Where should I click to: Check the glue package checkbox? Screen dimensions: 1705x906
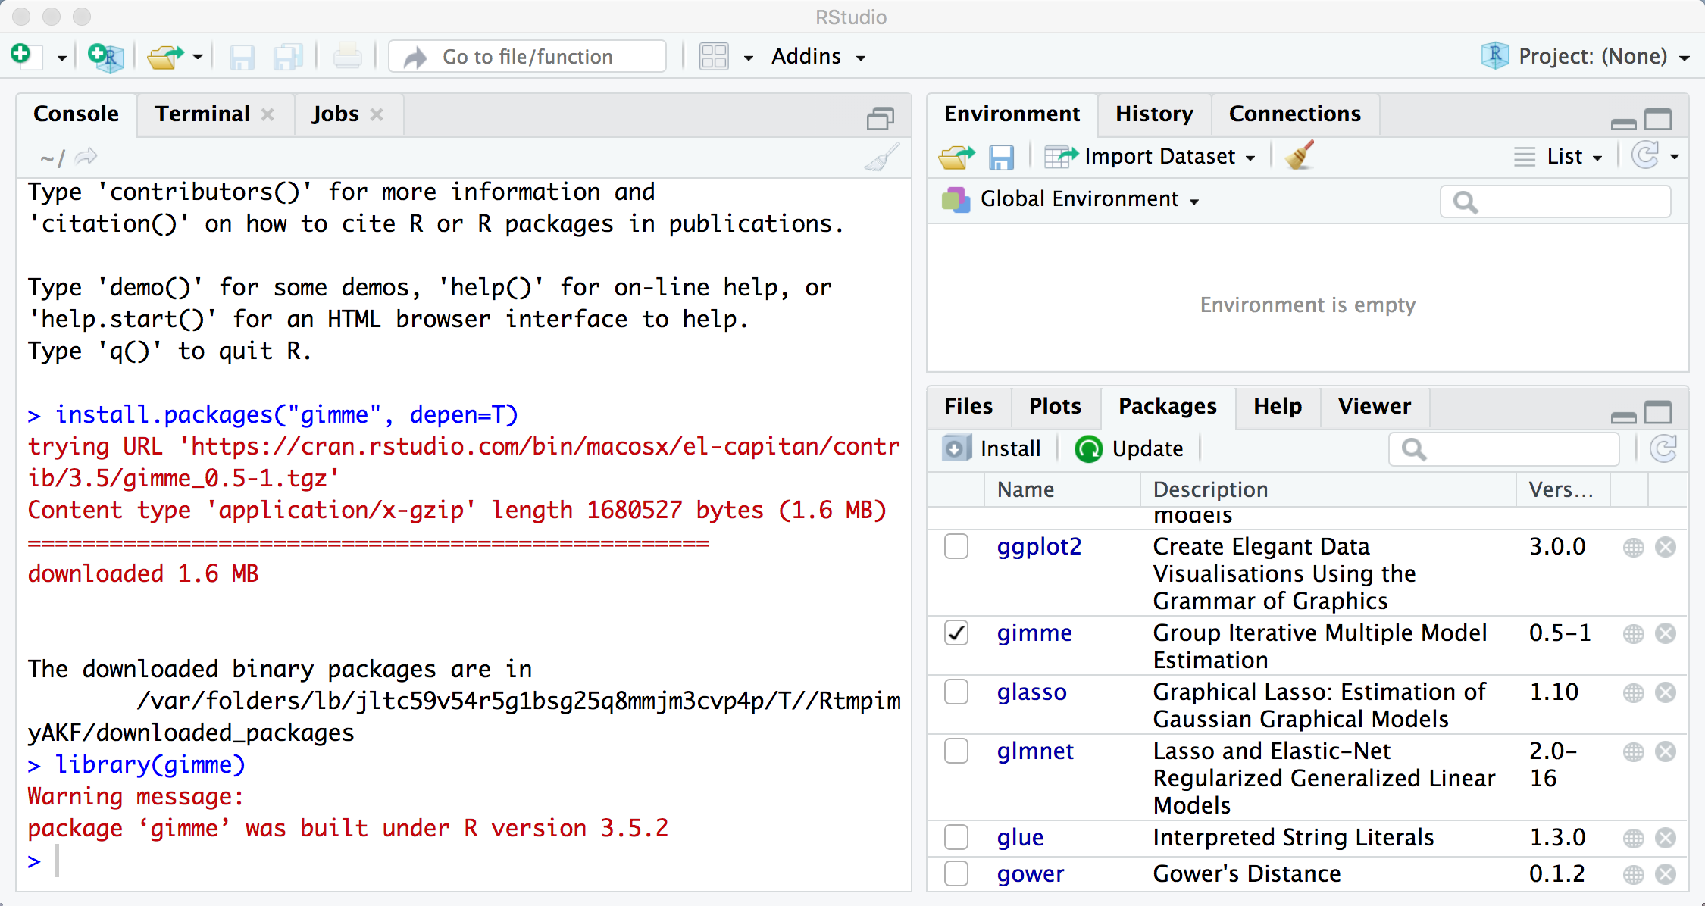(956, 837)
